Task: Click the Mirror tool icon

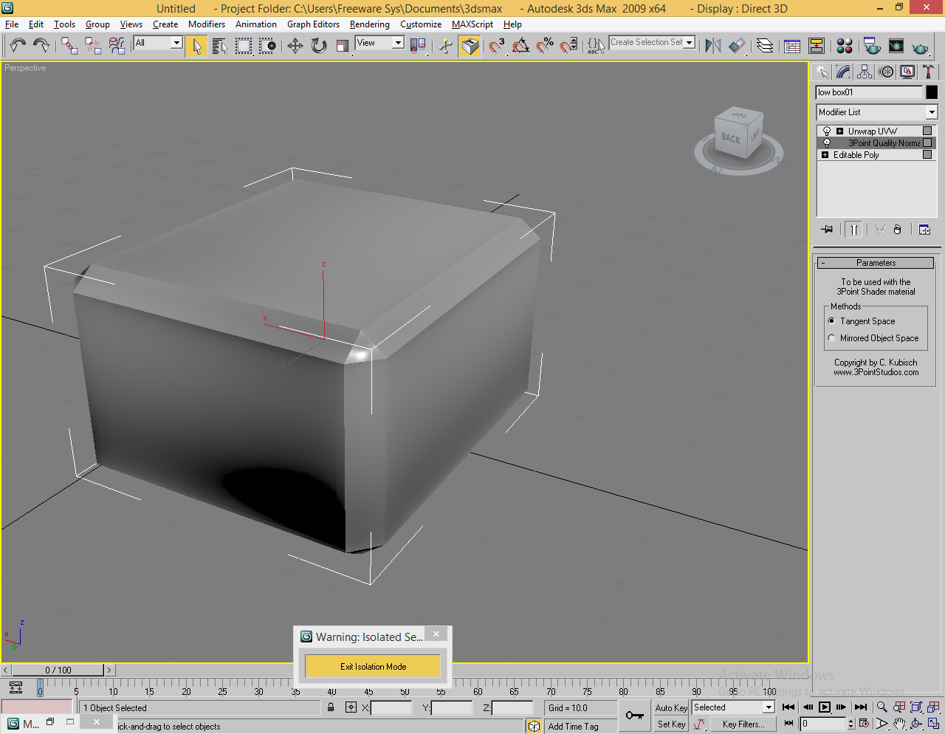Action: (x=712, y=46)
